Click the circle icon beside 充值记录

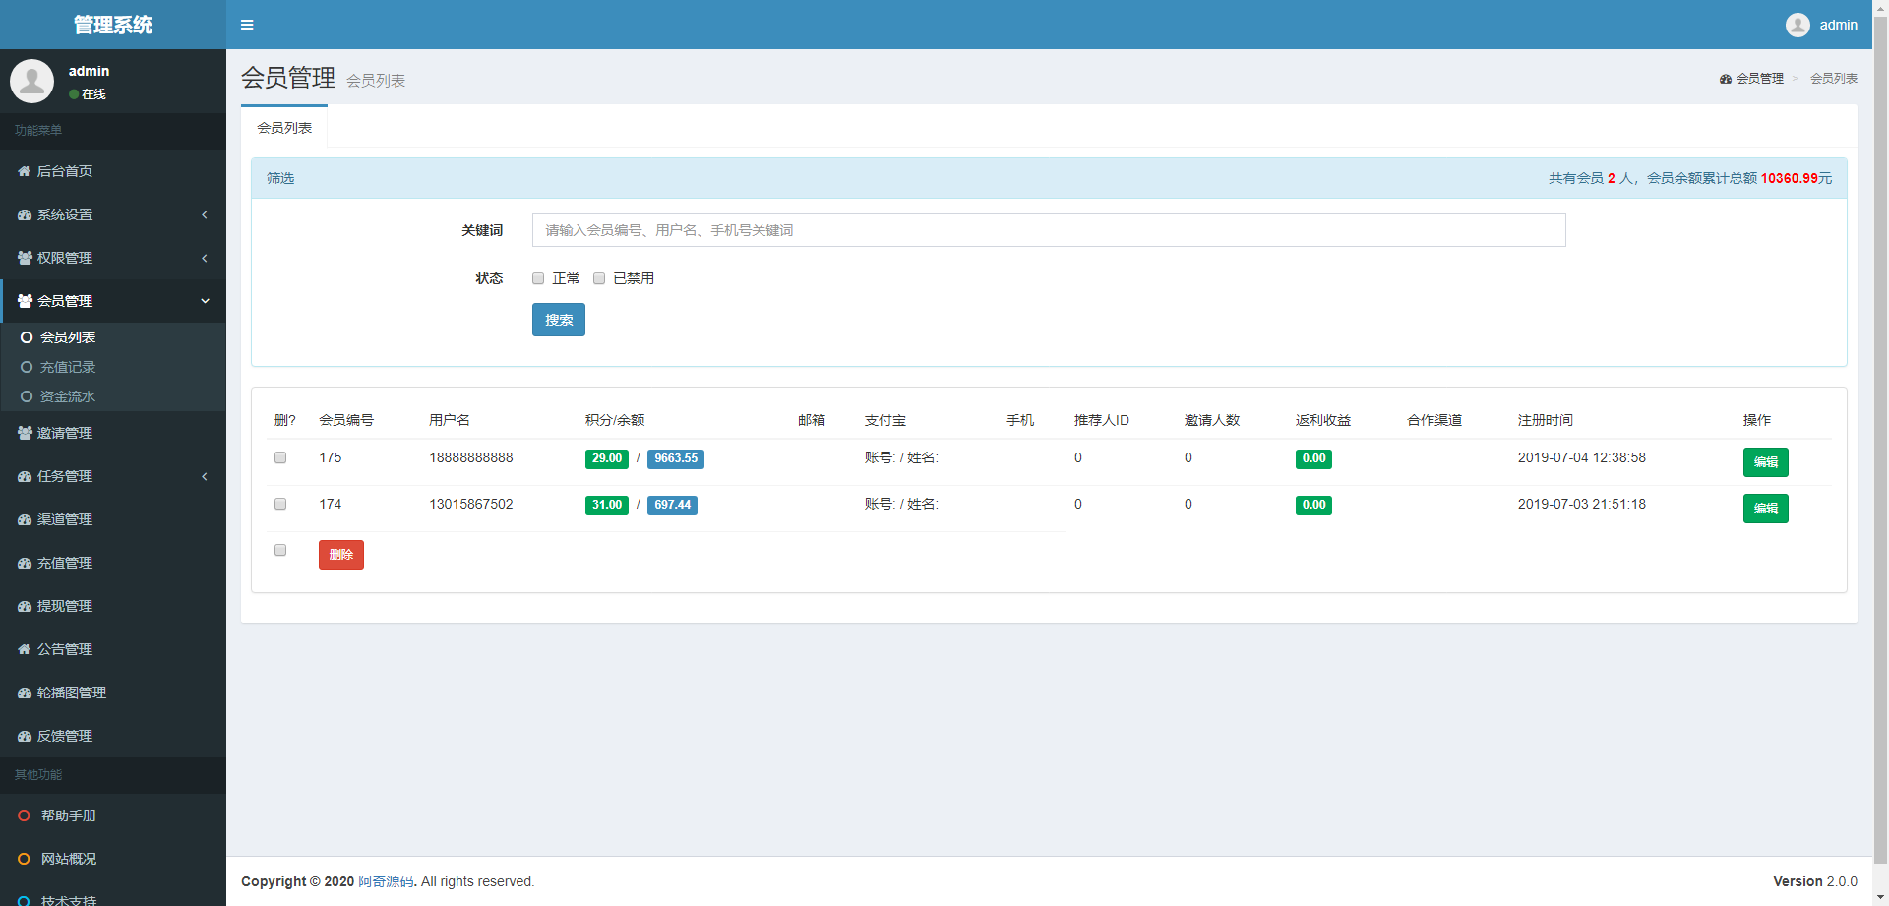[27, 367]
